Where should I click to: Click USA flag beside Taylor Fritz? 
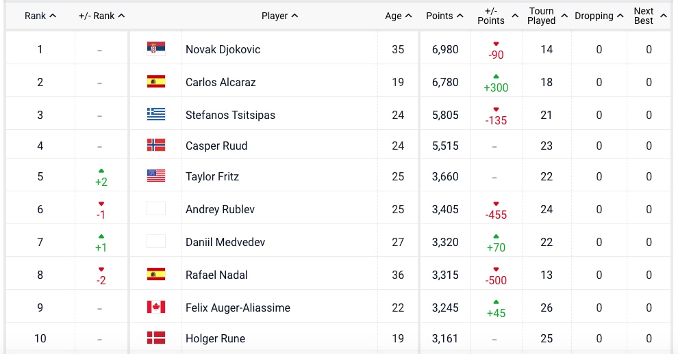(x=156, y=176)
